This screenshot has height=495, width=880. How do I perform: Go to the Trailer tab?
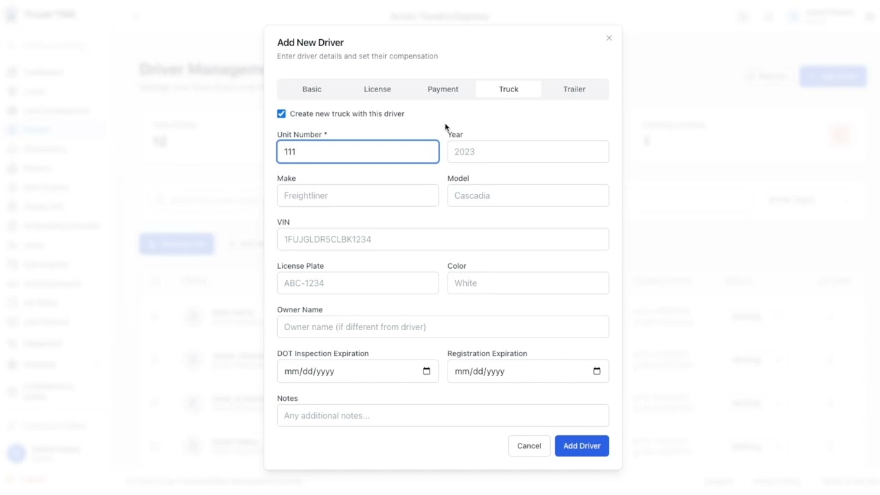pos(574,89)
